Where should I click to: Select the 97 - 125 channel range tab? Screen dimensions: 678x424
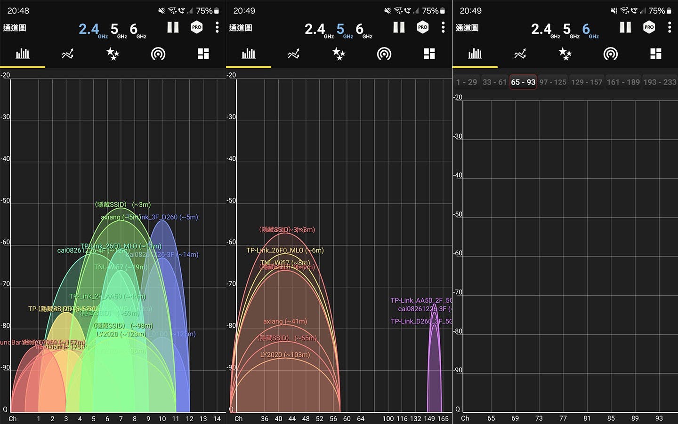point(553,82)
